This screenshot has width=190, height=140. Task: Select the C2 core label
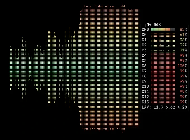click(x=144, y=45)
